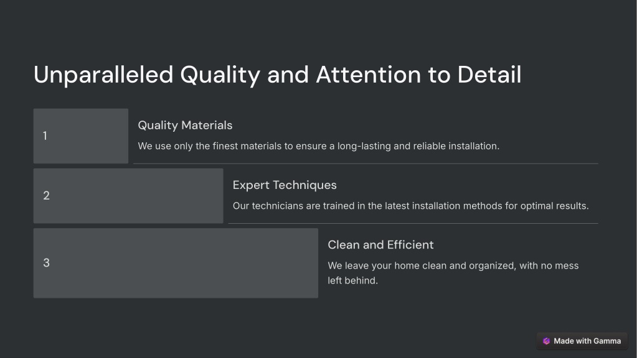Viewport: 637px width, 358px height.
Task: Click the numbered block labeled 2
Action: point(128,196)
